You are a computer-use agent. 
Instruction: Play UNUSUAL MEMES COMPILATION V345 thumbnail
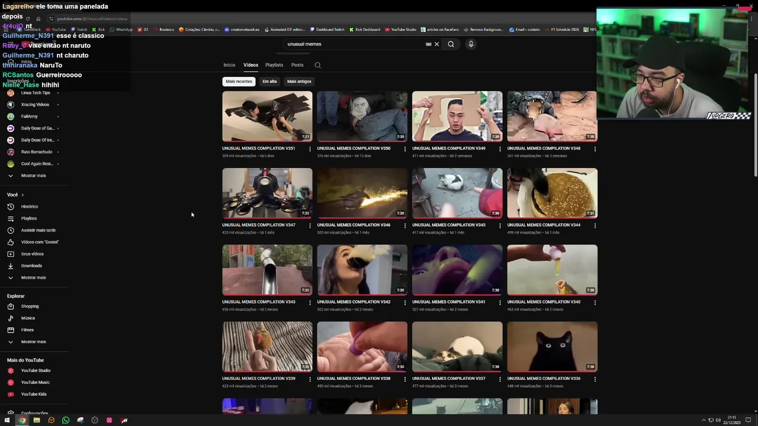tap(457, 193)
